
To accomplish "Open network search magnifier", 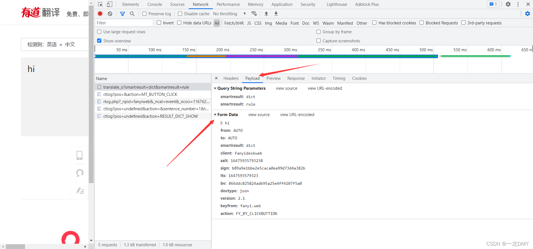I will pyautogui.click(x=132, y=14).
